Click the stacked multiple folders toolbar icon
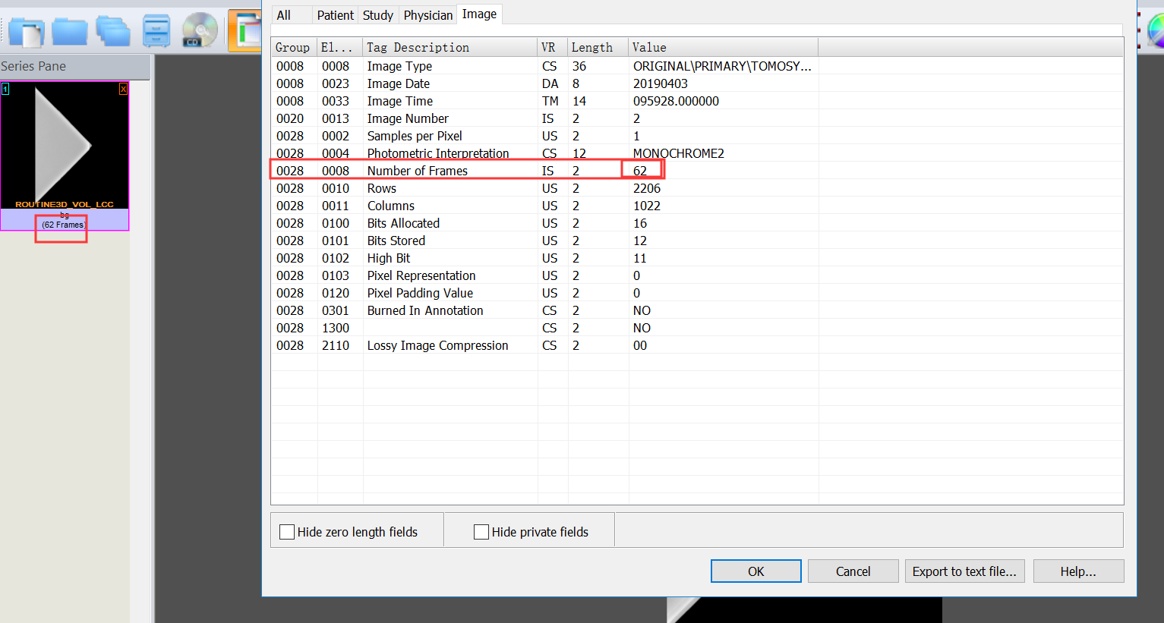1164x623 pixels. click(113, 31)
